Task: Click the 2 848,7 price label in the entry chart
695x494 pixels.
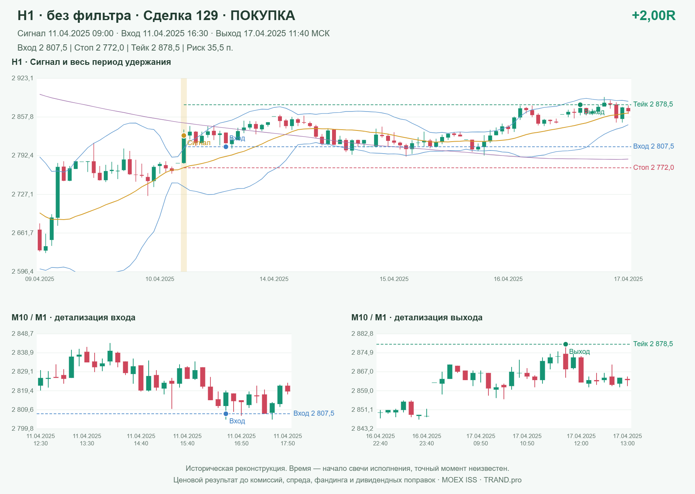Action: pyautogui.click(x=22, y=334)
